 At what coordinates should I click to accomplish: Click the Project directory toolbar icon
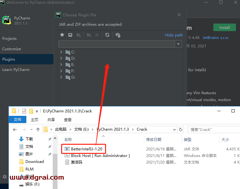click(78, 35)
